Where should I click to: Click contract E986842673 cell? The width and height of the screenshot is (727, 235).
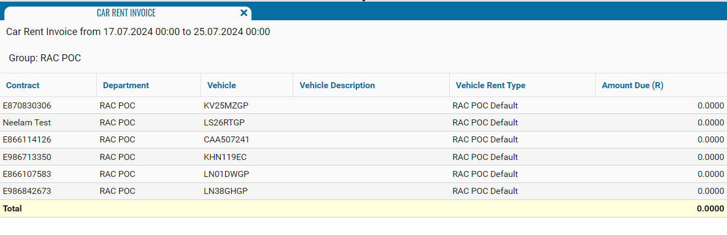[x=27, y=191]
